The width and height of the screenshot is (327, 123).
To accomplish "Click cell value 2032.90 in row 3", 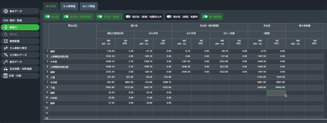I will point(219,61).
